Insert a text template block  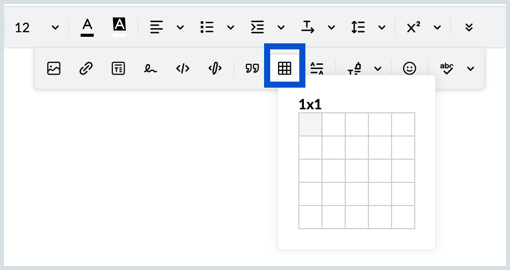coord(118,69)
